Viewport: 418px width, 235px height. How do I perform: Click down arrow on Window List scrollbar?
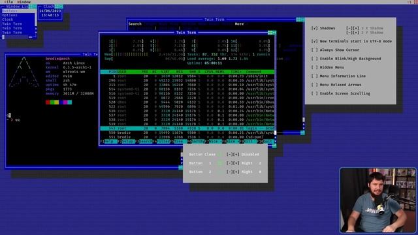point(36,33)
